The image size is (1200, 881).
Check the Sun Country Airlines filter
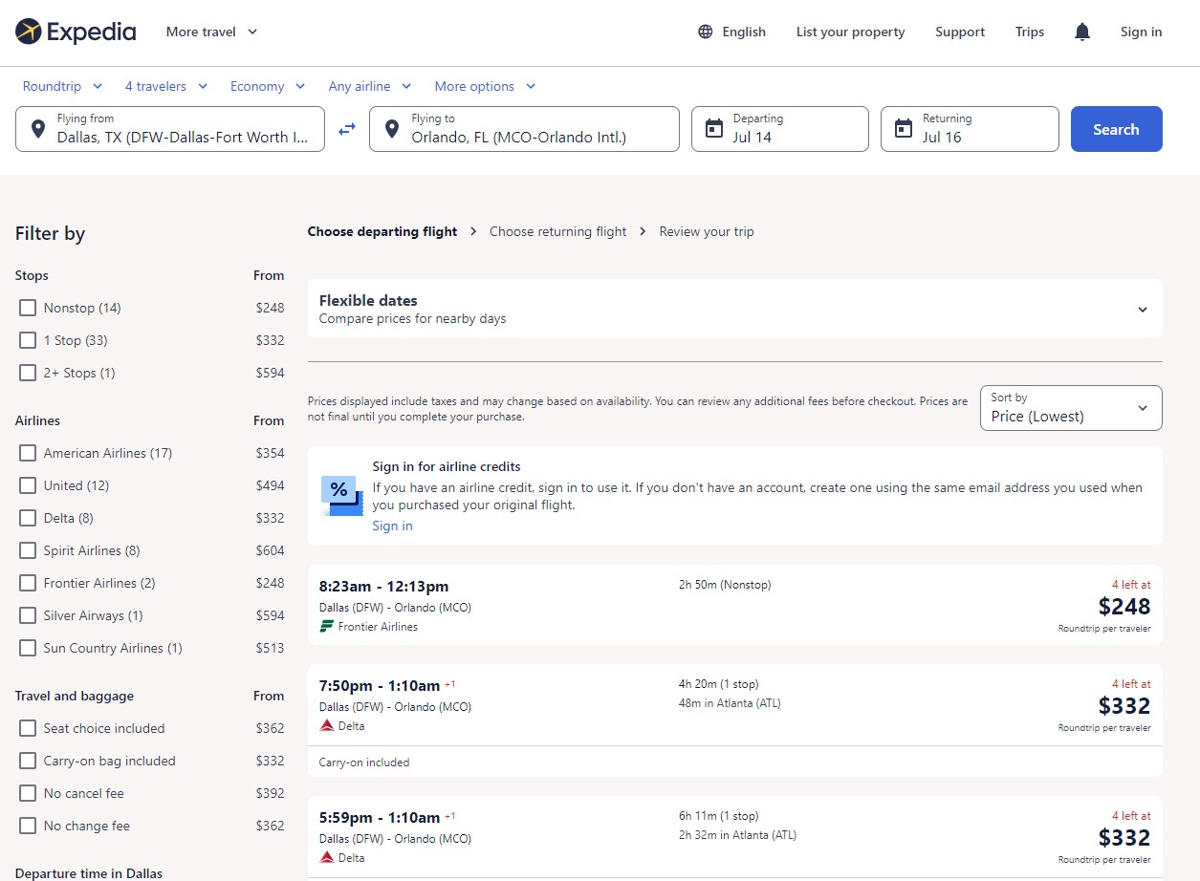[x=28, y=648]
